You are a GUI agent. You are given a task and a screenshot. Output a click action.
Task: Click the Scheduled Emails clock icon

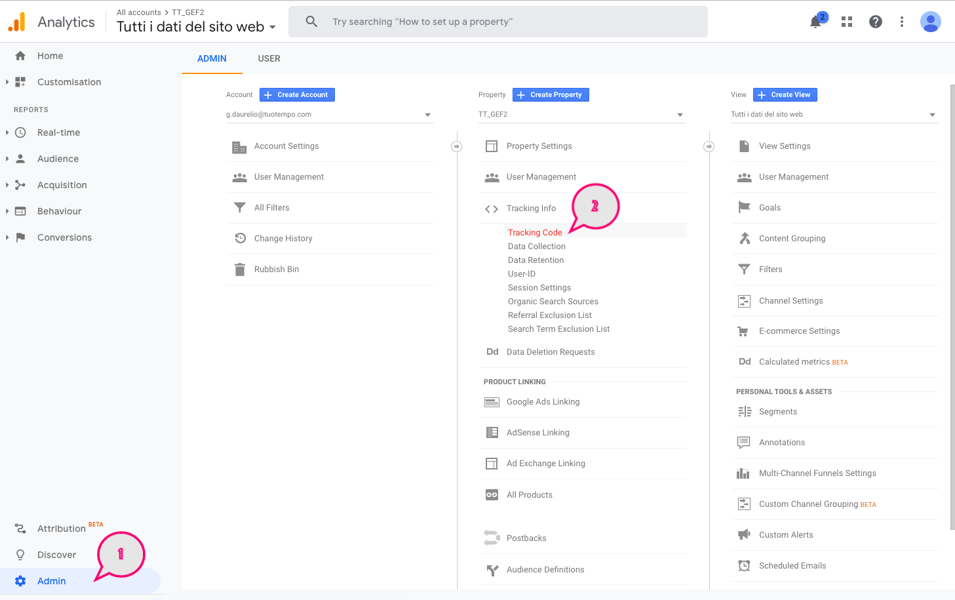744,566
